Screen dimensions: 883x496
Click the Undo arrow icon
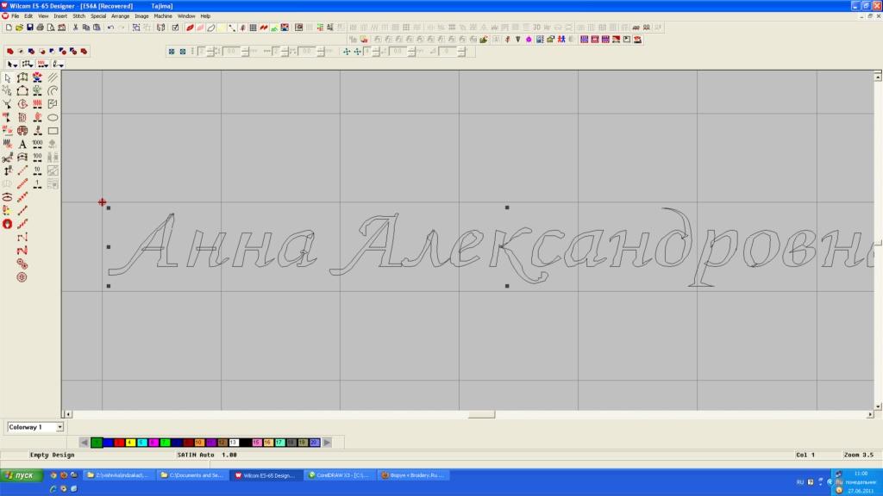click(110, 28)
